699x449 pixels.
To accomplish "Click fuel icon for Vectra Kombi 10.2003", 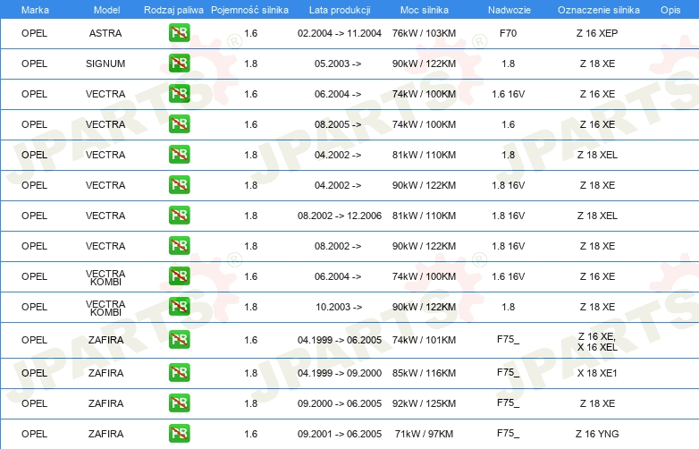I will point(179,306).
